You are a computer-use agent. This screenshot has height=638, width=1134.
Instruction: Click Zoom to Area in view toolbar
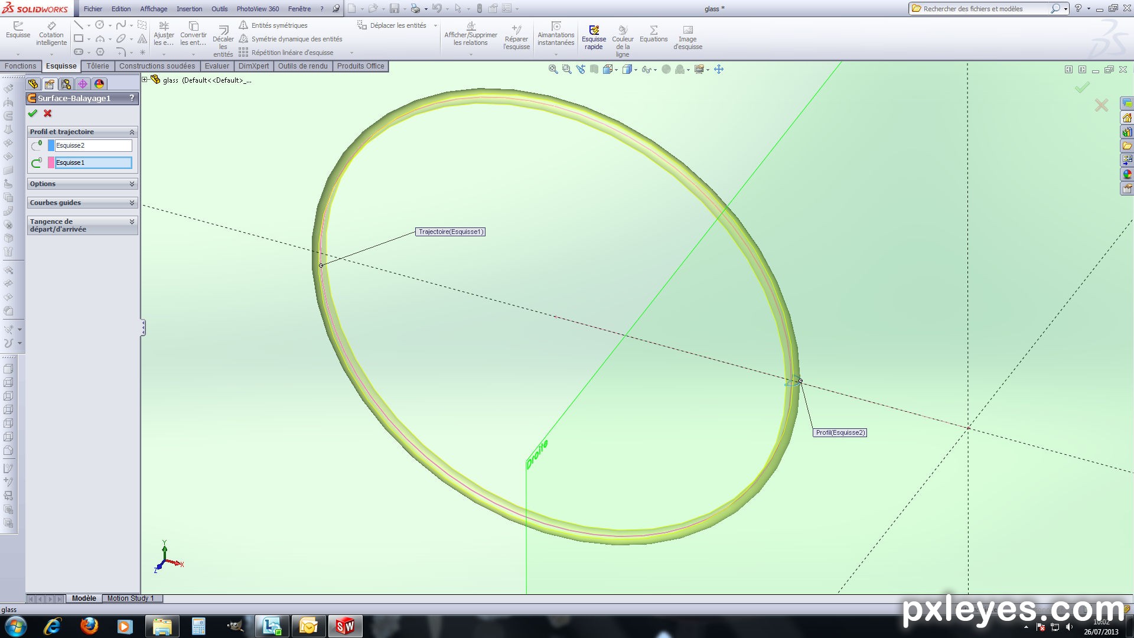pos(567,69)
